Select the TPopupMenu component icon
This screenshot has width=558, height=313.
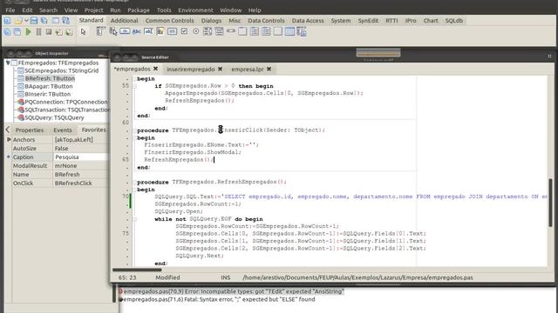point(112,31)
